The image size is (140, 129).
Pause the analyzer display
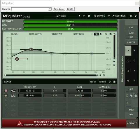[x=92, y=34]
